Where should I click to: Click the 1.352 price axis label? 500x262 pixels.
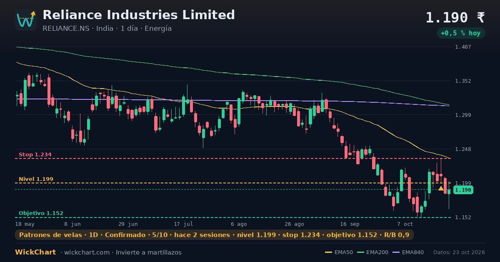point(463,81)
